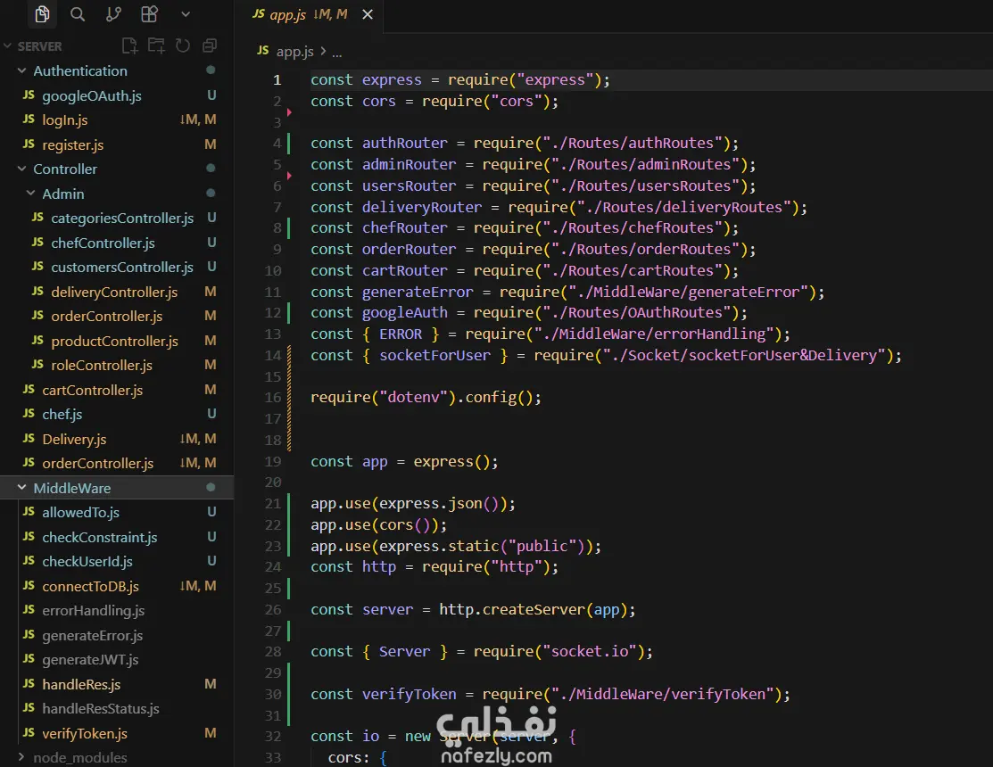Click line number 19 in gutter

(x=272, y=461)
